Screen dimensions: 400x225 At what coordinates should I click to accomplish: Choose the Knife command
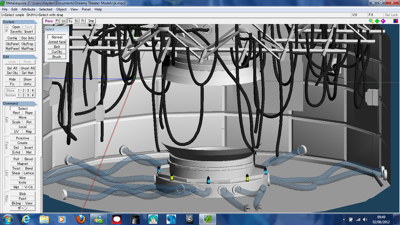(x=23, y=182)
